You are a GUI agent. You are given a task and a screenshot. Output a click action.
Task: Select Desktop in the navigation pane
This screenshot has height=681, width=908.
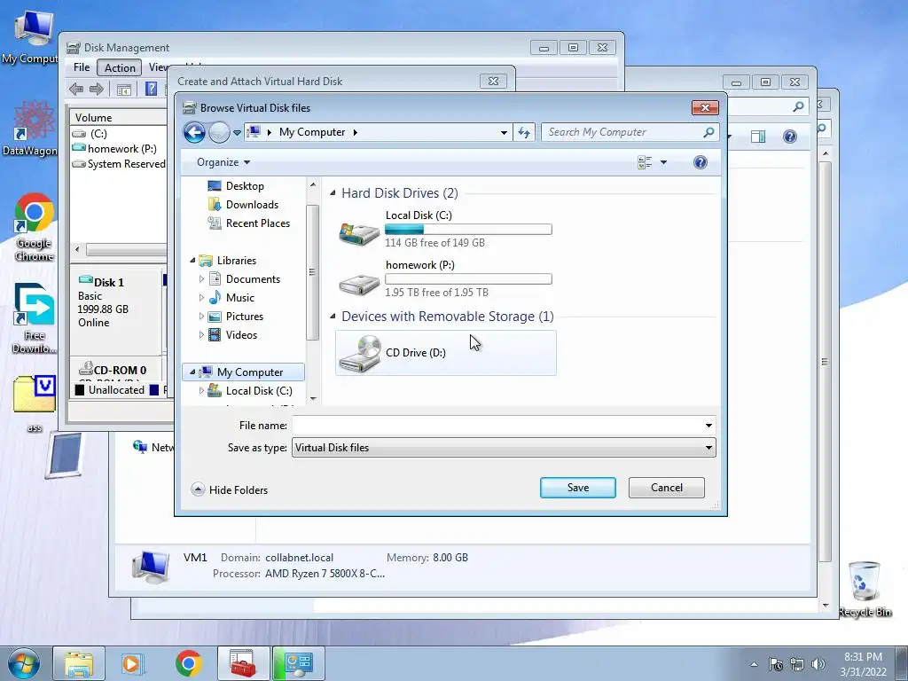click(245, 186)
